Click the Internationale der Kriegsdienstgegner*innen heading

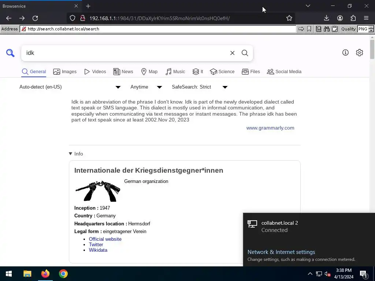149,171
